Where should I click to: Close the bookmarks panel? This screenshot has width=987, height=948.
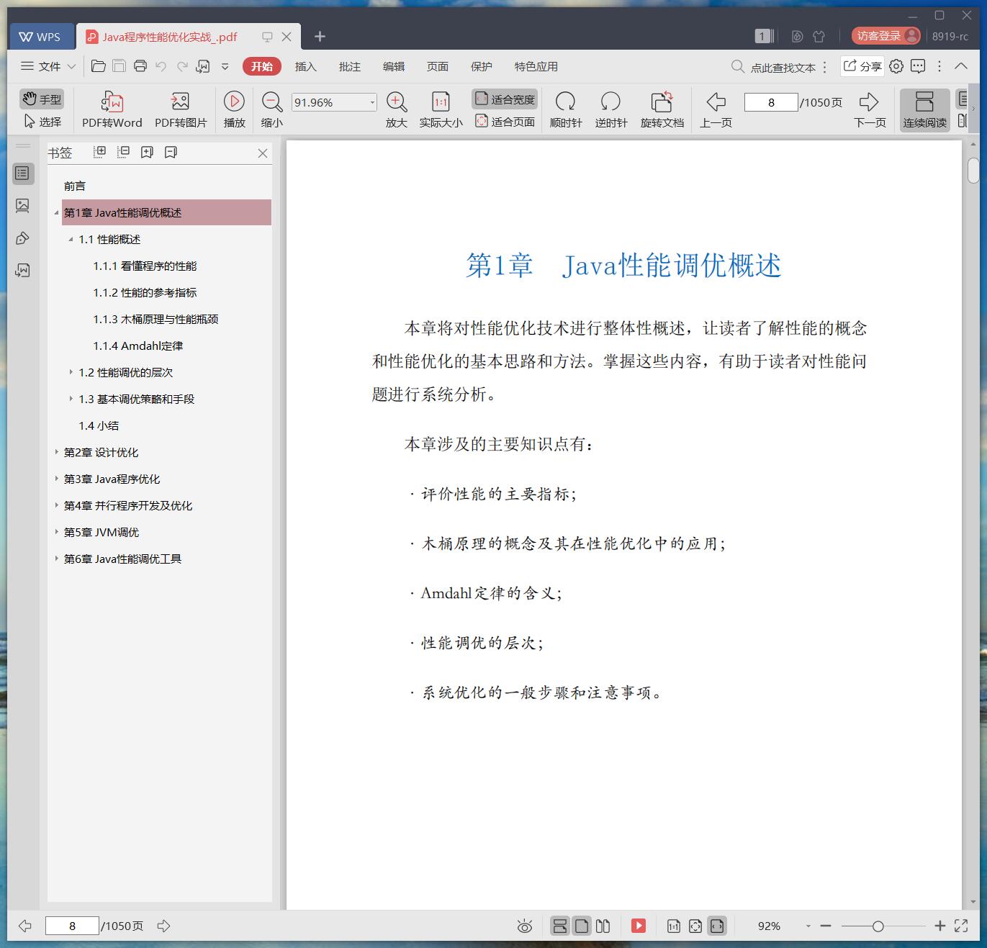click(x=263, y=153)
